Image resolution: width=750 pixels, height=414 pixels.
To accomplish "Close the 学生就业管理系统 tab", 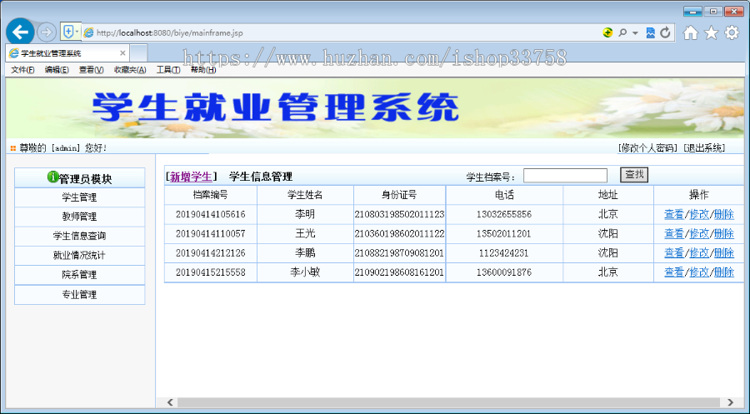I will [122, 53].
